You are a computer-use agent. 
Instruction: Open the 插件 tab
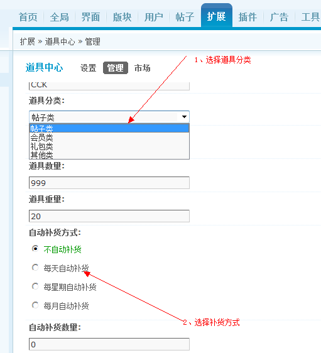pos(248,17)
